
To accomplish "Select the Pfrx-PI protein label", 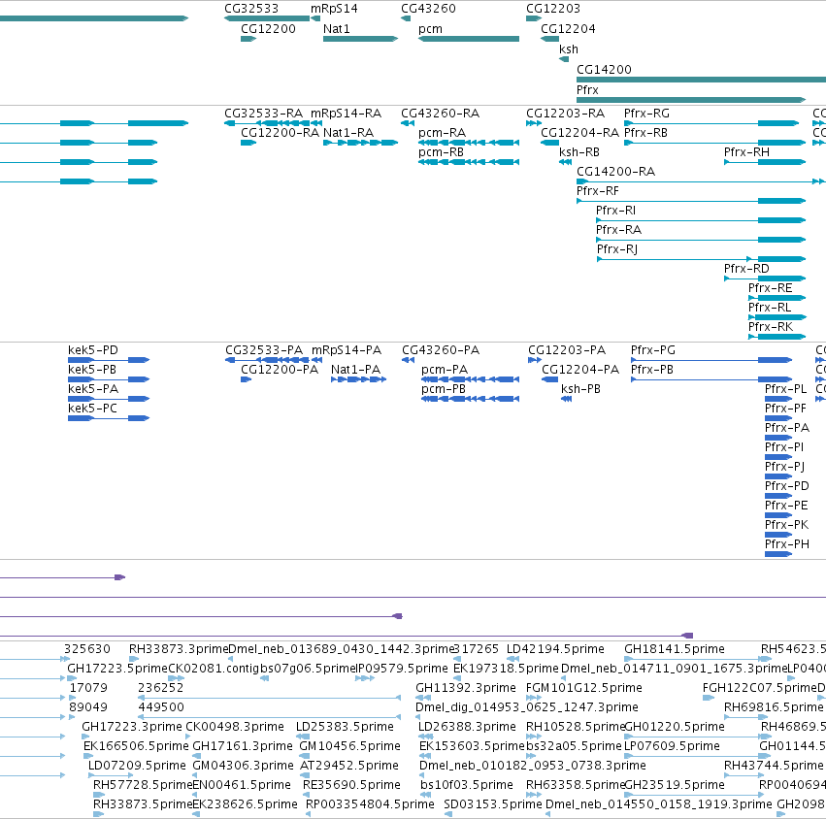I will pyautogui.click(x=784, y=447).
